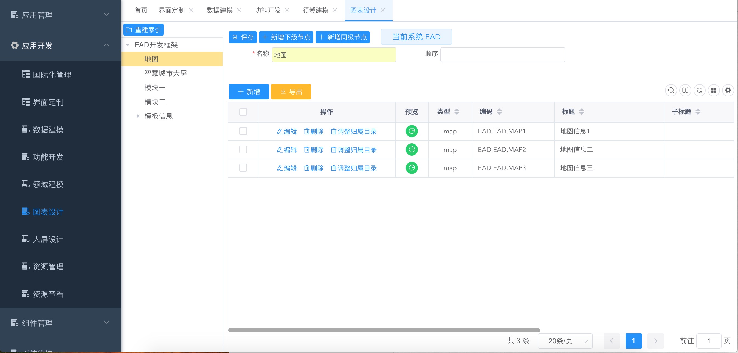Switch to the 首页 tab

(x=141, y=10)
